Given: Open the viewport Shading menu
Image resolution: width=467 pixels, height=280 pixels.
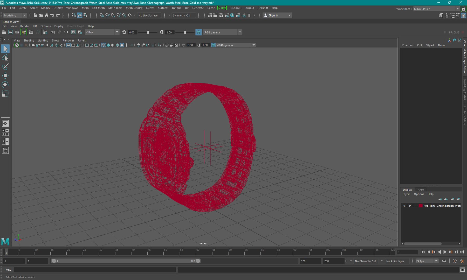Looking at the screenshot, I should (29, 40).
